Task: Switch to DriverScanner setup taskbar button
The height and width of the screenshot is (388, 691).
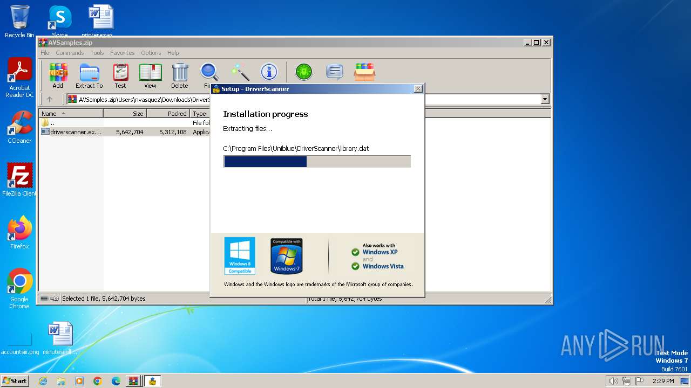Action: coord(153,381)
